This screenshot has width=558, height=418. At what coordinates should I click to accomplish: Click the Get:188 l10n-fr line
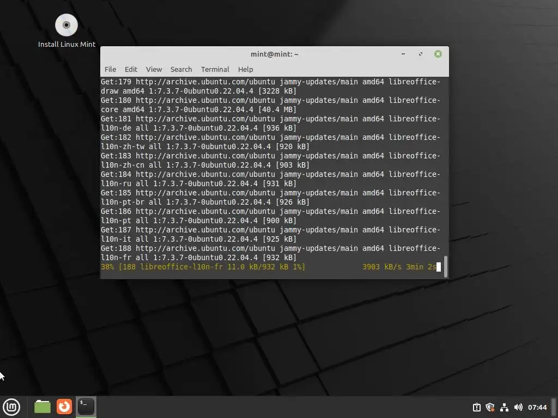[x=270, y=253]
